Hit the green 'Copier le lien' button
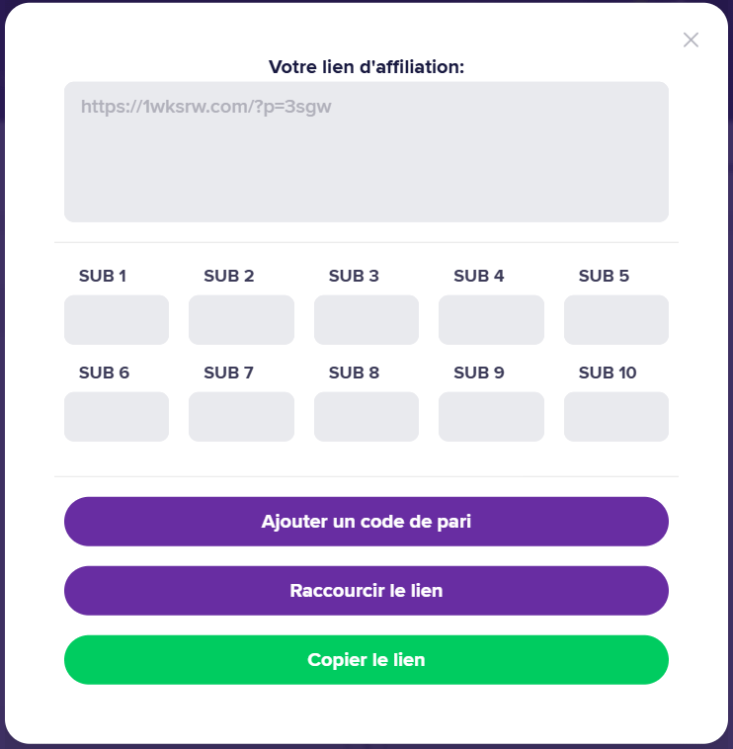The width and height of the screenshot is (733, 749). pos(366,660)
